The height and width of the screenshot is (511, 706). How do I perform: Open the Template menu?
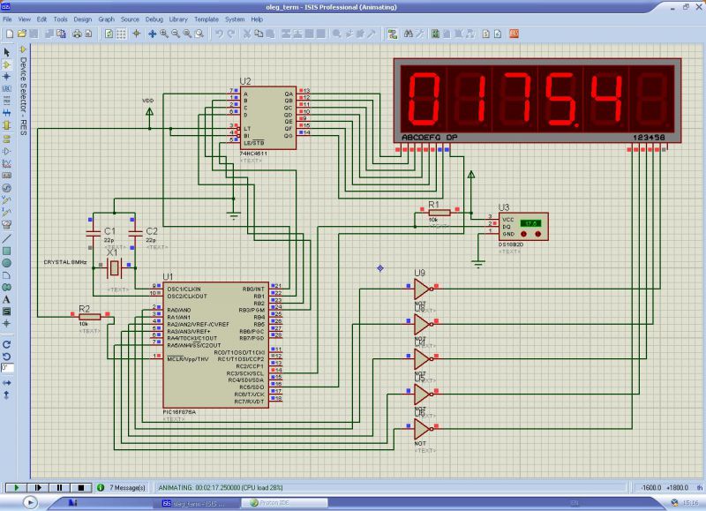point(207,19)
